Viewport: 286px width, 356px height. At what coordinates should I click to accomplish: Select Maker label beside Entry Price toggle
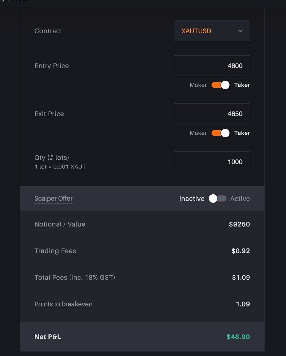198,85
